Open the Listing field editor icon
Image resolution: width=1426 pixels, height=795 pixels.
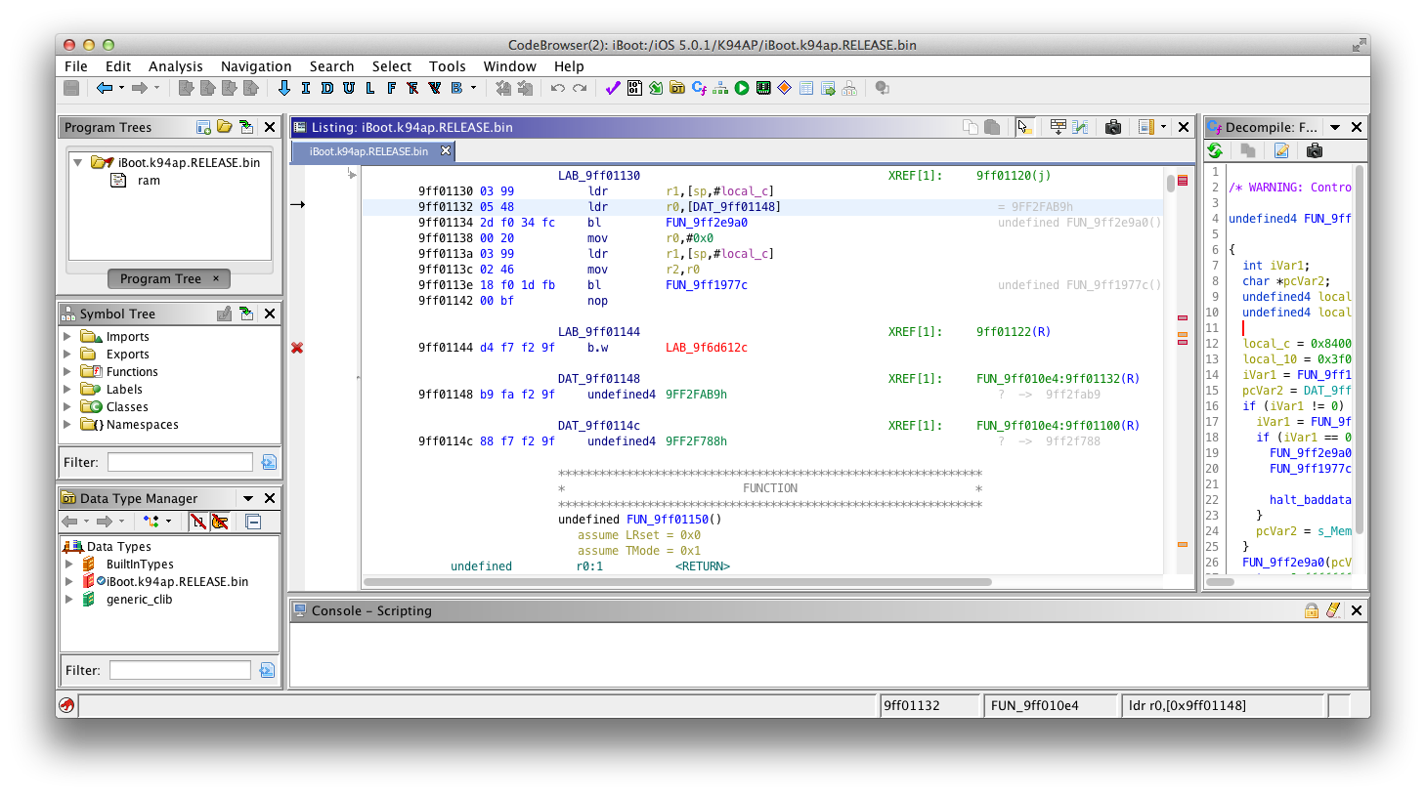click(x=1058, y=127)
